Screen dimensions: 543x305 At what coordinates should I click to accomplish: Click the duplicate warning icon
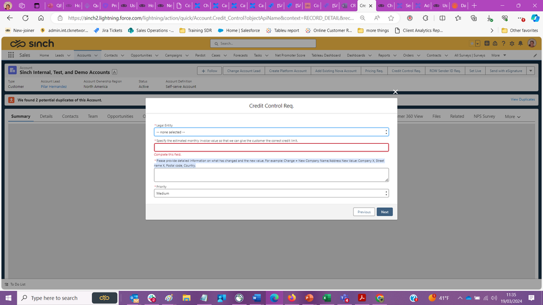click(x=11, y=100)
